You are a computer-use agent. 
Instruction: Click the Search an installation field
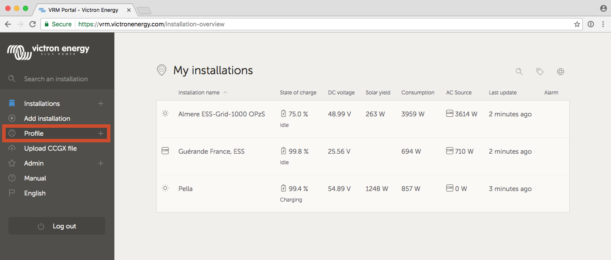(x=56, y=79)
